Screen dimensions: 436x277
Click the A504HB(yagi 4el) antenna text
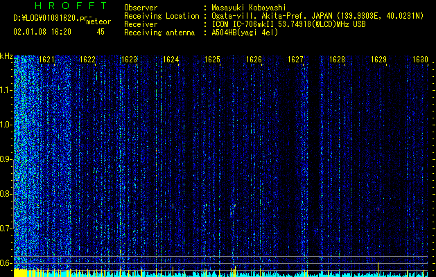[x=245, y=33]
